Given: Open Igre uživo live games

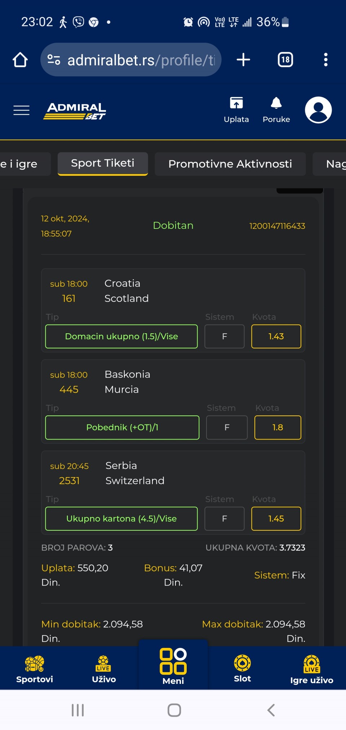Looking at the screenshot, I should pos(312,669).
